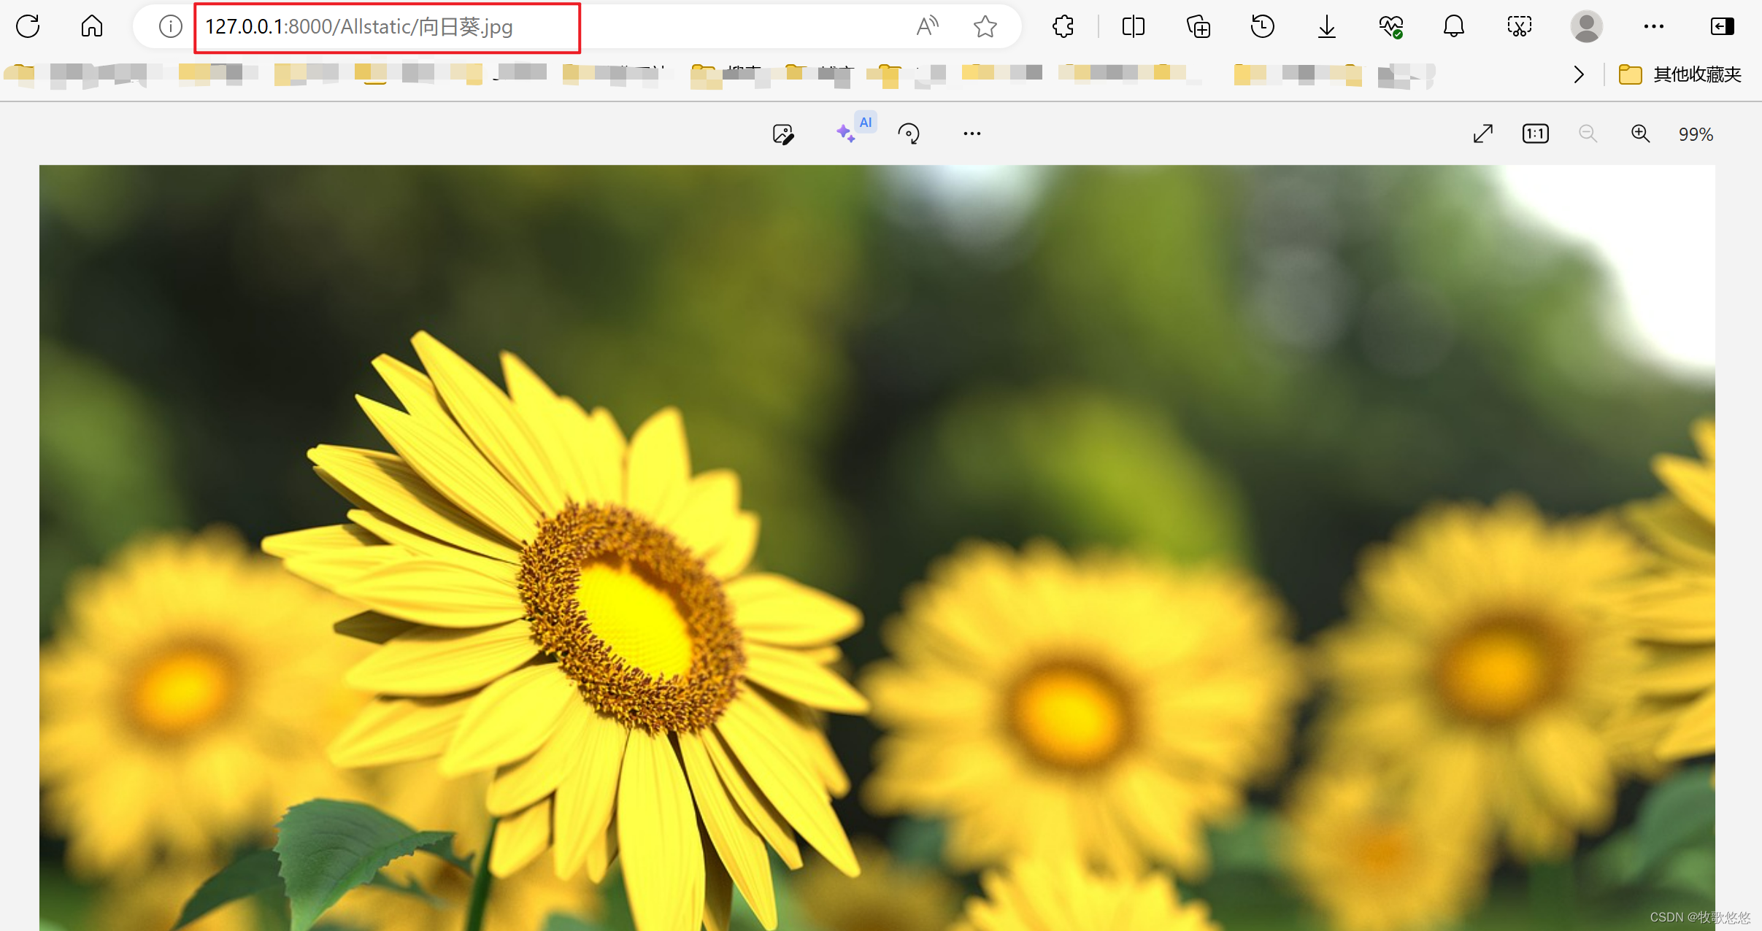Viewport: 1762px width, 931px height.
Task: Open the user profile avatar
Action: click(1586, 27)
